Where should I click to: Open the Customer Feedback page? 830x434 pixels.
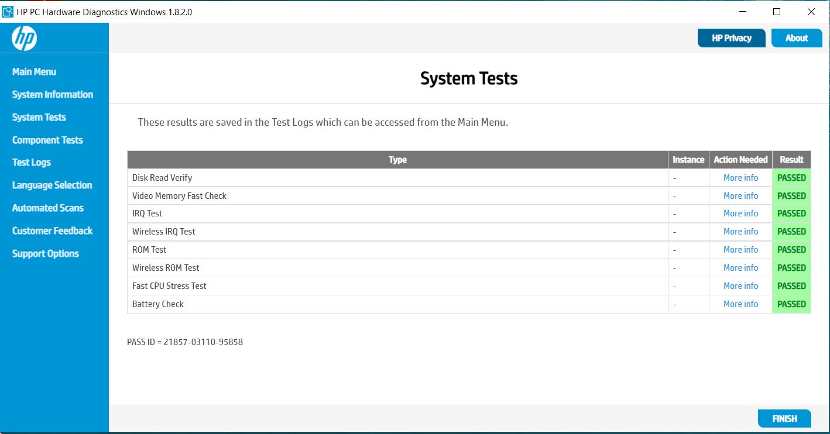(52, 230)
